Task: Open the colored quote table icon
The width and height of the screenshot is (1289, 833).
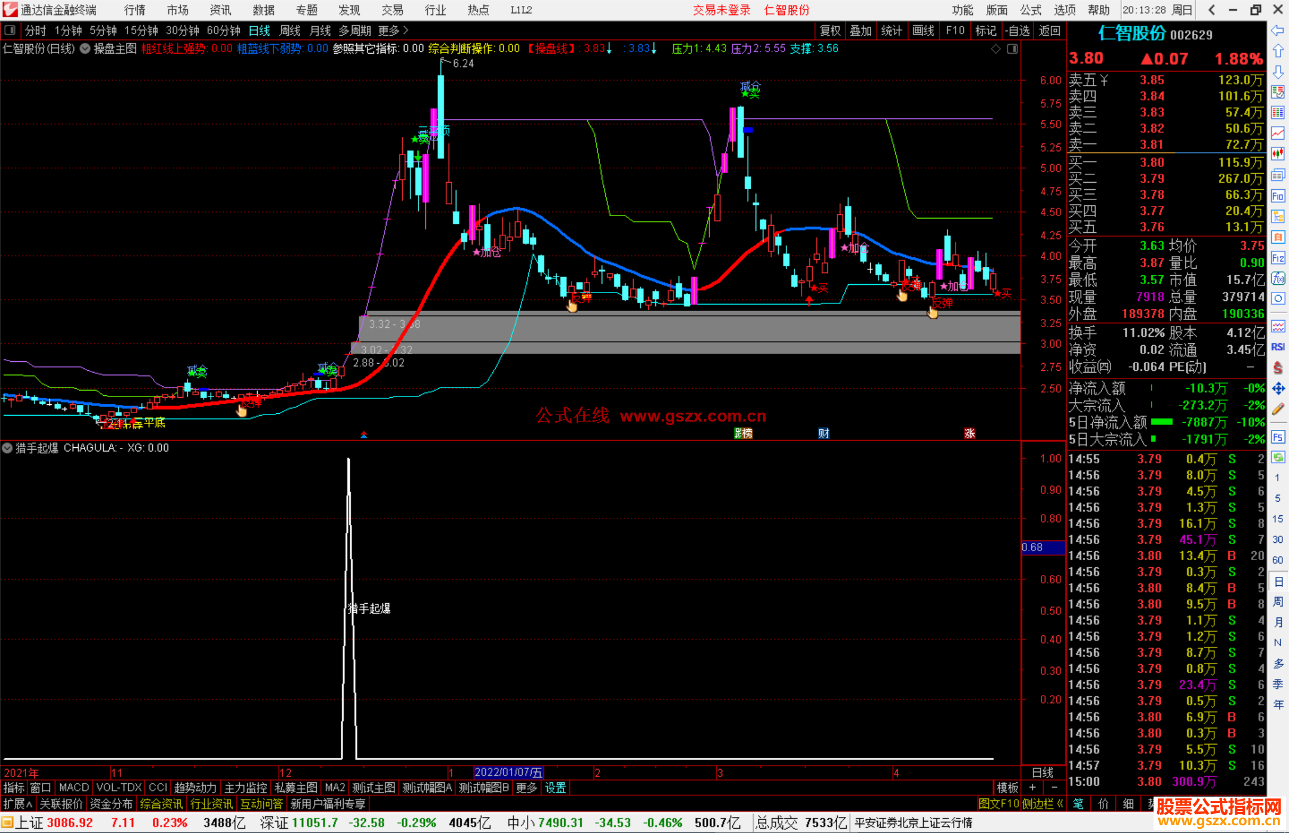Action: point(1278,113)
